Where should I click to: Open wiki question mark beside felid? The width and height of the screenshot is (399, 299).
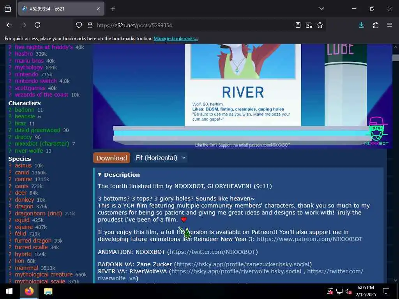coord(10,234)
